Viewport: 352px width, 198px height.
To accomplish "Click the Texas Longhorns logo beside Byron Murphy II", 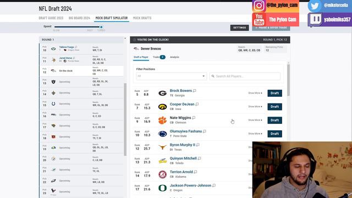I will (163, 147).
